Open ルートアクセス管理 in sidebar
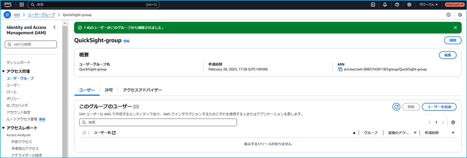The width and height of the screenshot is (467, 158). pyautogui.click(x=22, y=119)
